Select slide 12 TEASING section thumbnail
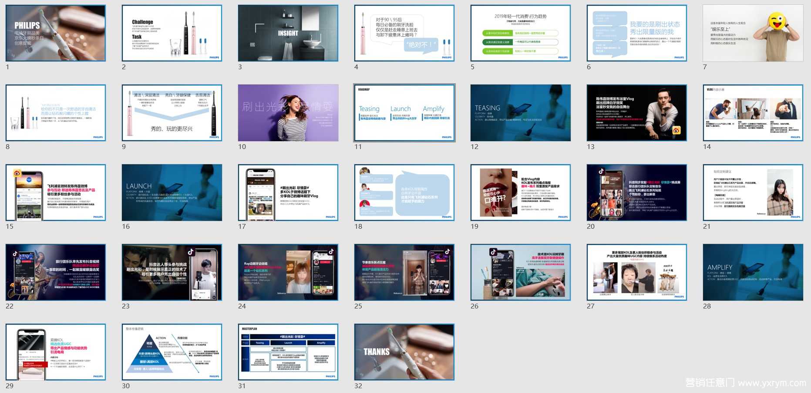This screenshot has width=811, height=393. pyautogui.click(x=521, y=113)
